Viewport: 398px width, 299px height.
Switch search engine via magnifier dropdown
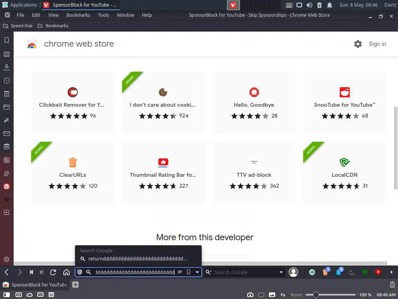208,272
